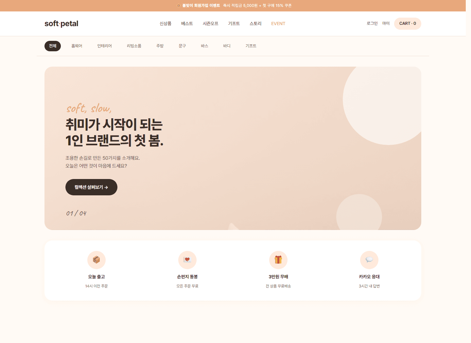Select the 전체 category tab
Image resolution: width=471 pixels, height=343 pixels.
52,46
